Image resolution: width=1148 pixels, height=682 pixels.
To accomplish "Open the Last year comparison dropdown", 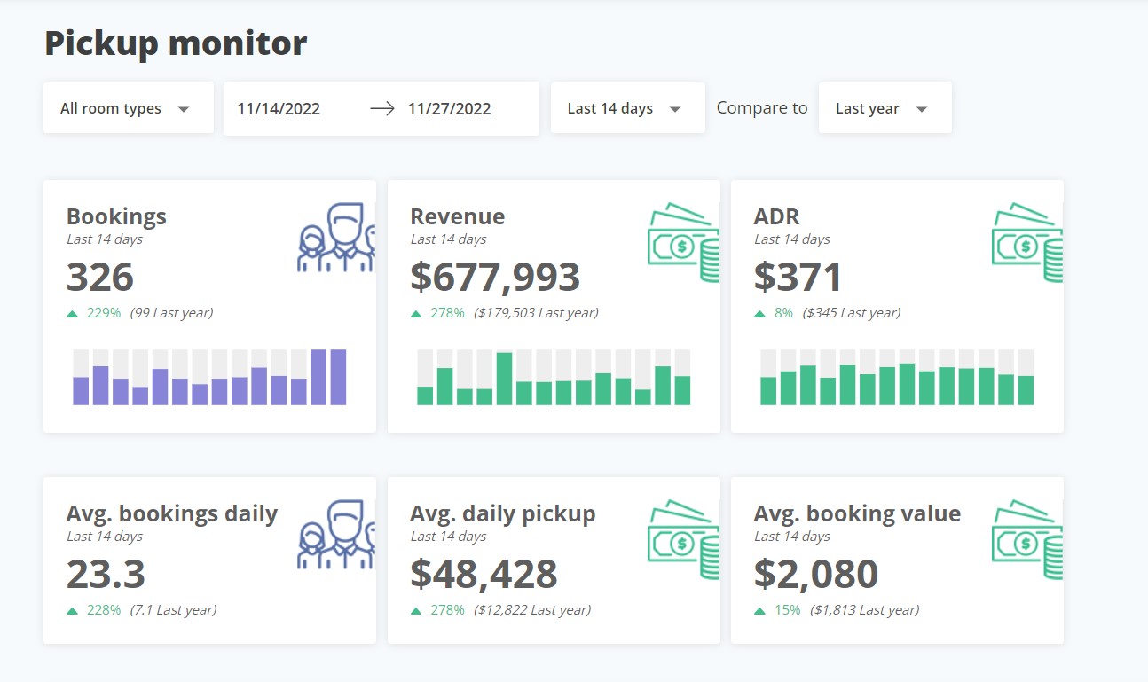I will [x=885, y=107].
